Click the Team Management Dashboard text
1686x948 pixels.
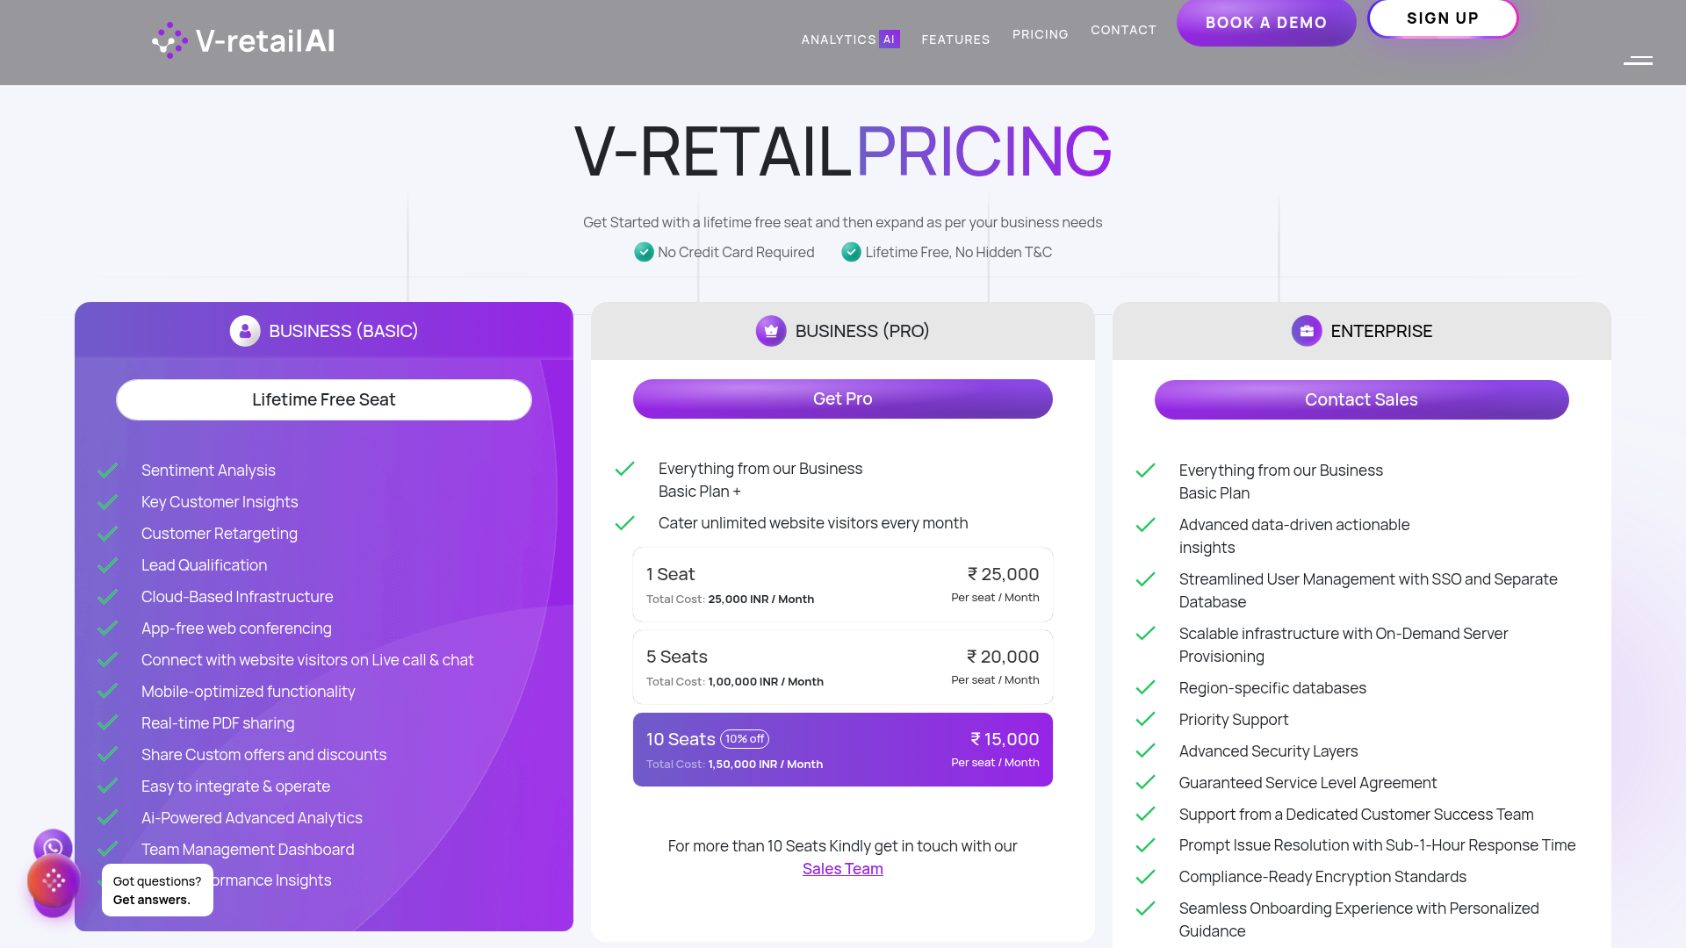pos(248,850)
